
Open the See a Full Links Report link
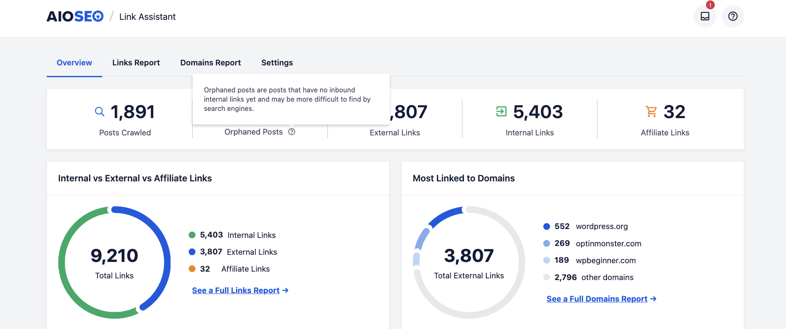(236, 290)
